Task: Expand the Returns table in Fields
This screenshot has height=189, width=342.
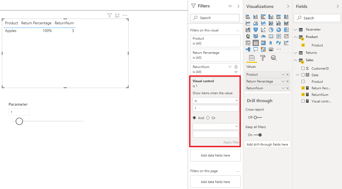Action: (x=295, y=53)
